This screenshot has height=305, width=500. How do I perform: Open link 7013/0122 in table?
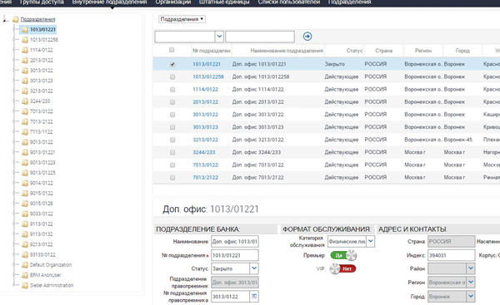[x=205, y=165]
